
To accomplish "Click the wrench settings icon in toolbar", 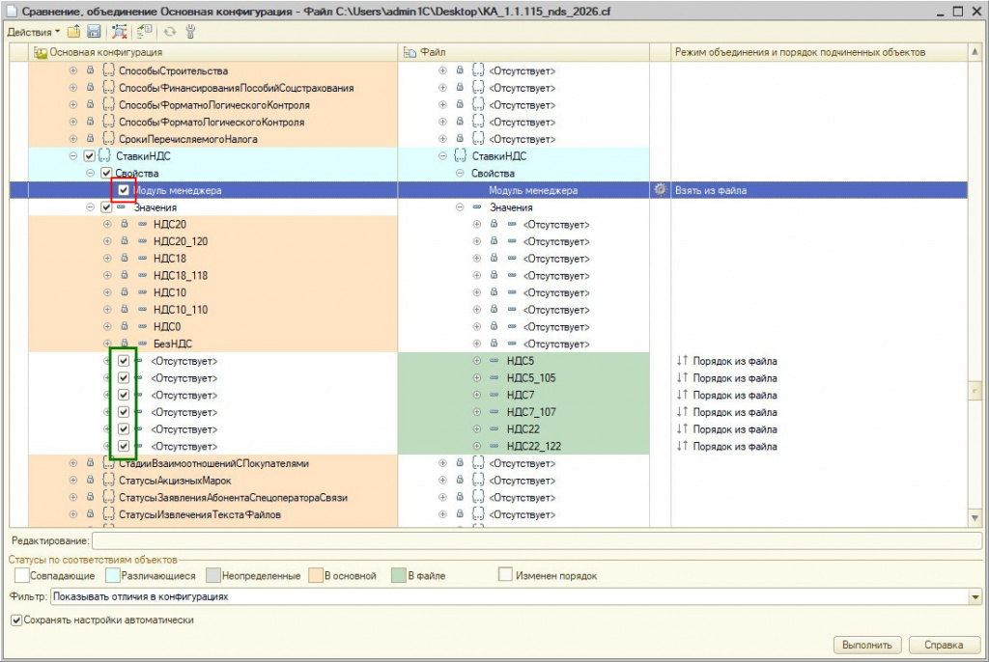I will [190, 32].
